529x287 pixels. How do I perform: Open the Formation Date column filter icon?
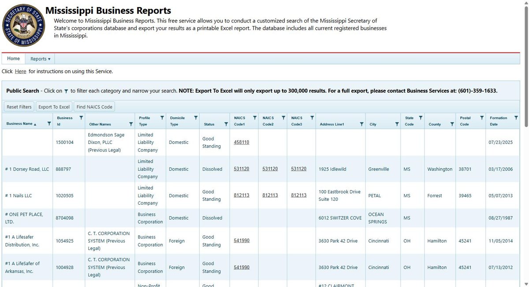(516, 118)
